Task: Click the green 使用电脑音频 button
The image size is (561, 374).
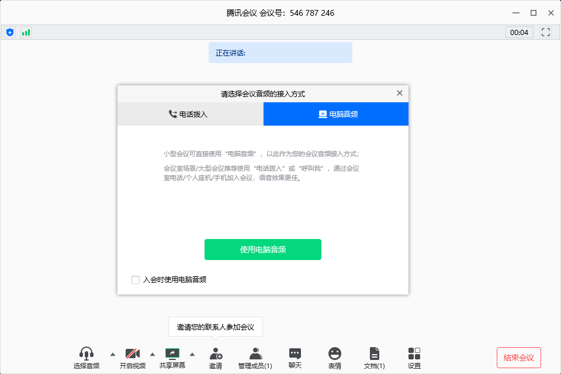Action: click(263, 250)
